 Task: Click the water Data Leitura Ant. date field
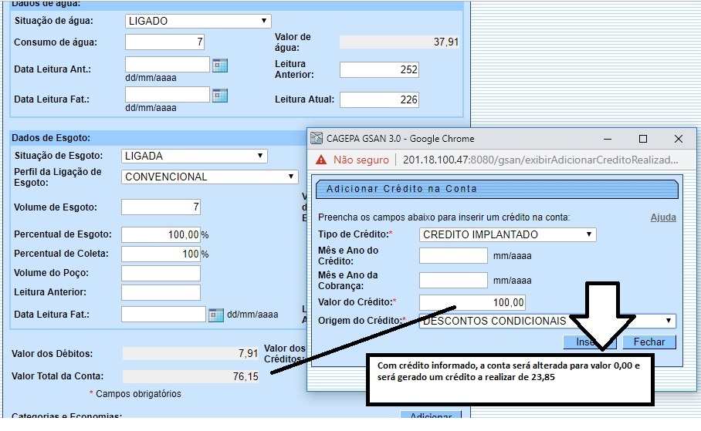click(x=168, y=64)
